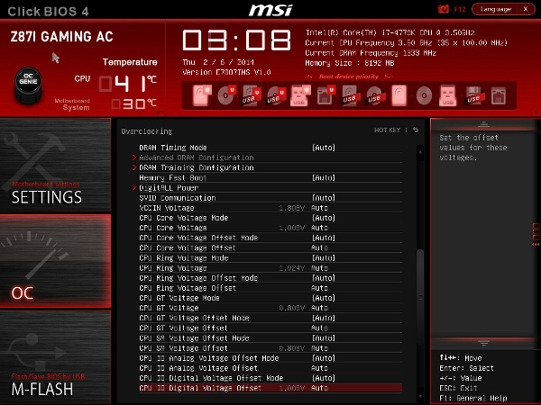This screenshot has height=405, width=541.
Task: Open CPU Core Voltage Mode [Auto] option
Action: [324, 218]
